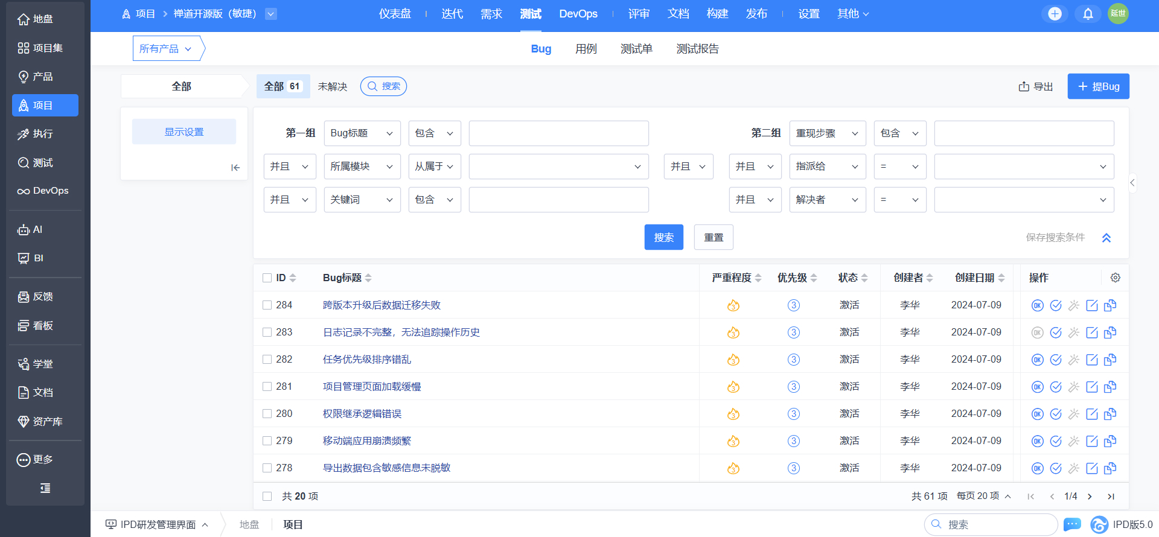Check the box for bug 284

click(267, 305)
